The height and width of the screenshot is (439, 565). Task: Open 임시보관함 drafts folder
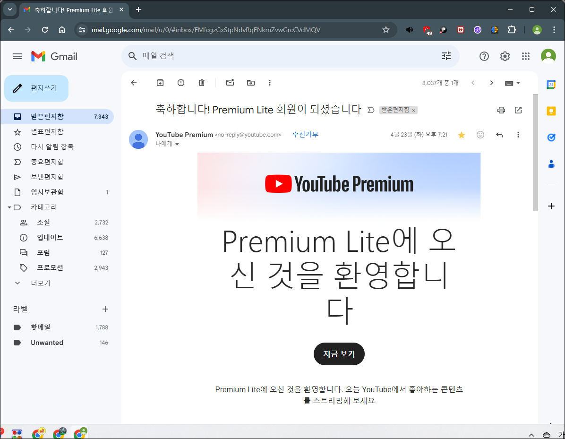point(57,192)
